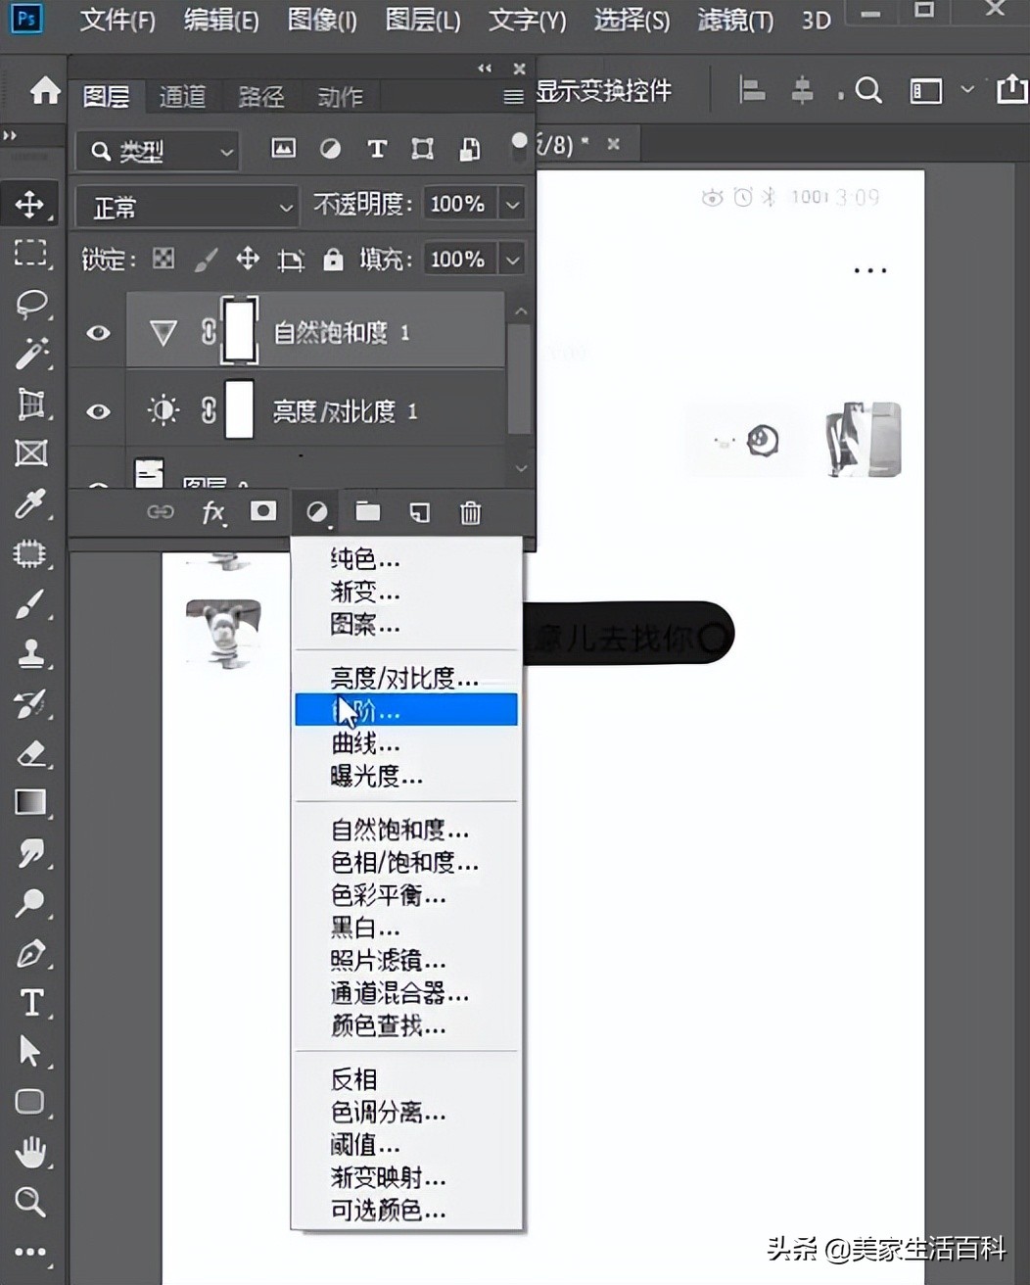Viewport: 1030px width, 1285px height.
Task: Switch to the 通道 channels tab
Action: 182,96
